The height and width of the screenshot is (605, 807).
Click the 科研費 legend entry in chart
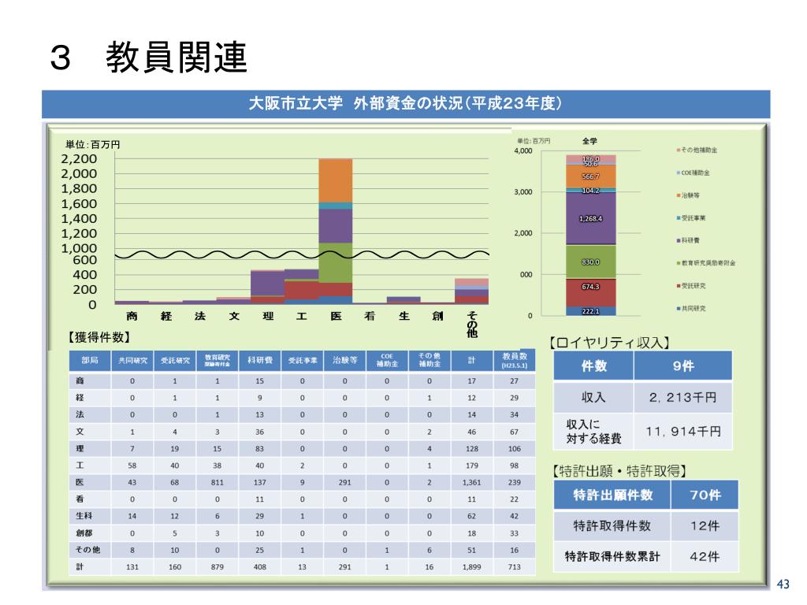[x=688, y=240]
